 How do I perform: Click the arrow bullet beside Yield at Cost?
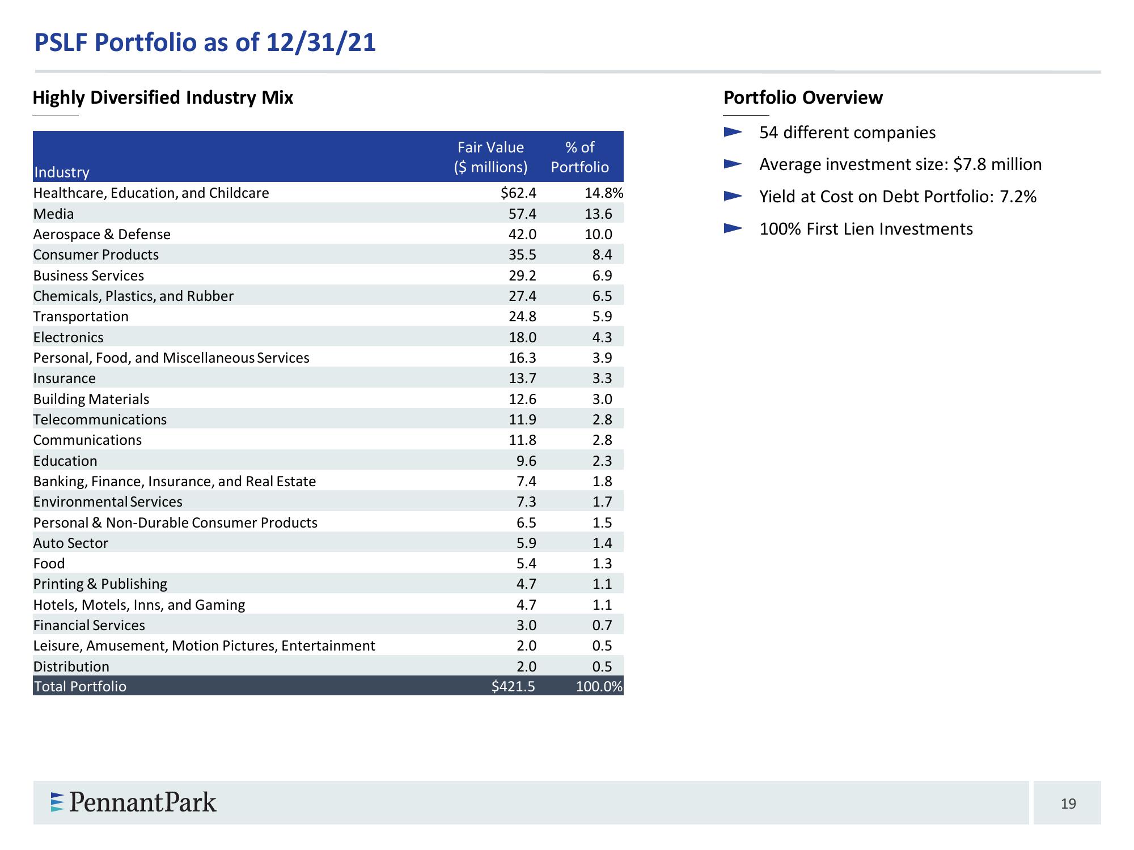[x=733, y=197]
